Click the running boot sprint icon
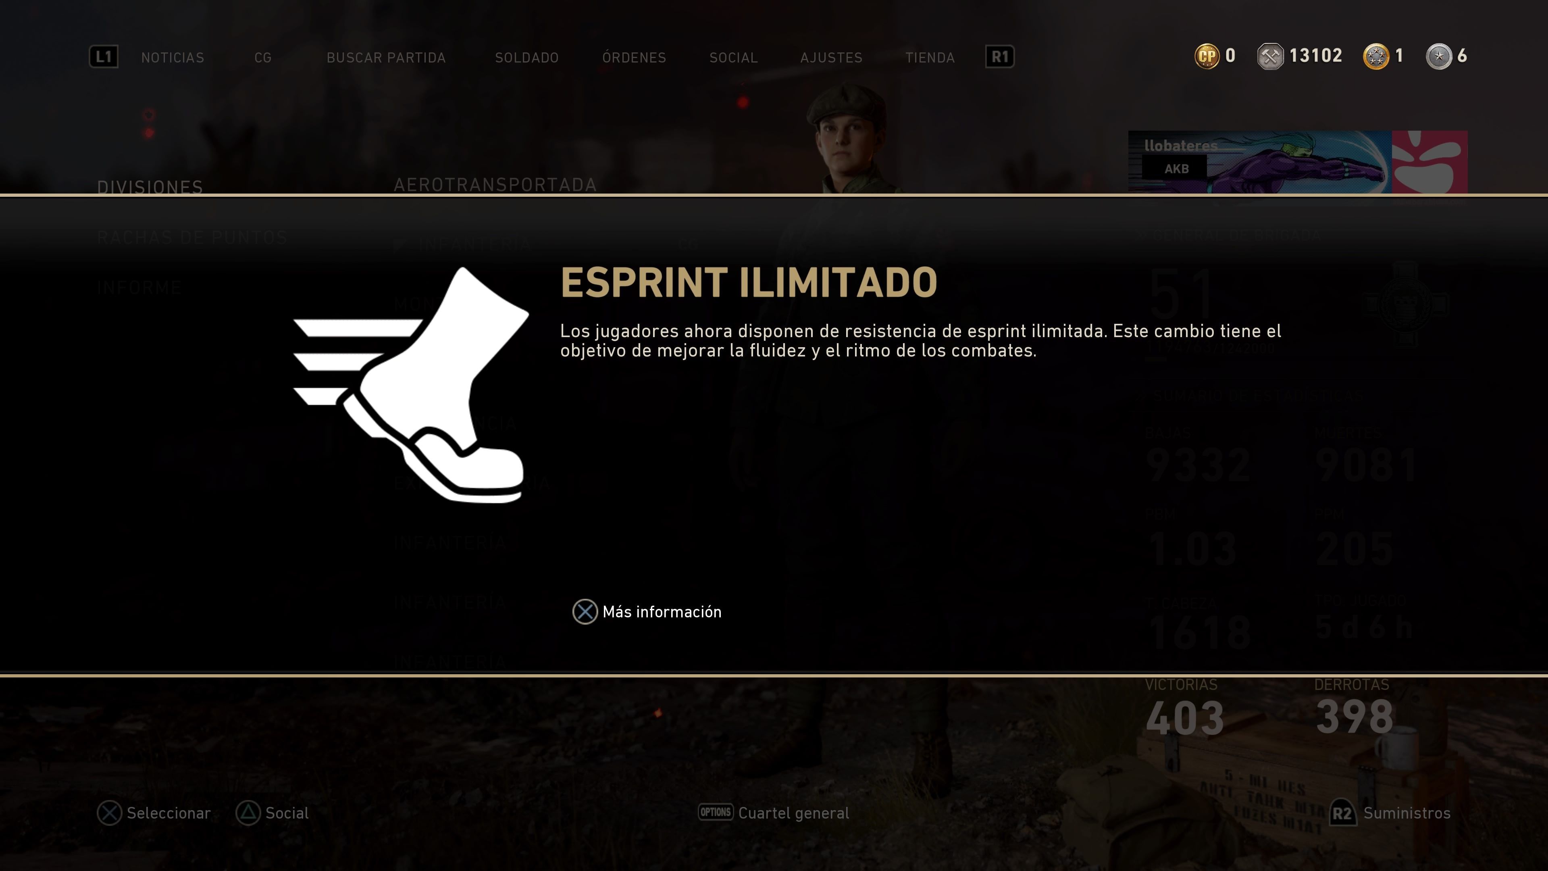Viewport: 1548px width, 871px height. (411, 385)
